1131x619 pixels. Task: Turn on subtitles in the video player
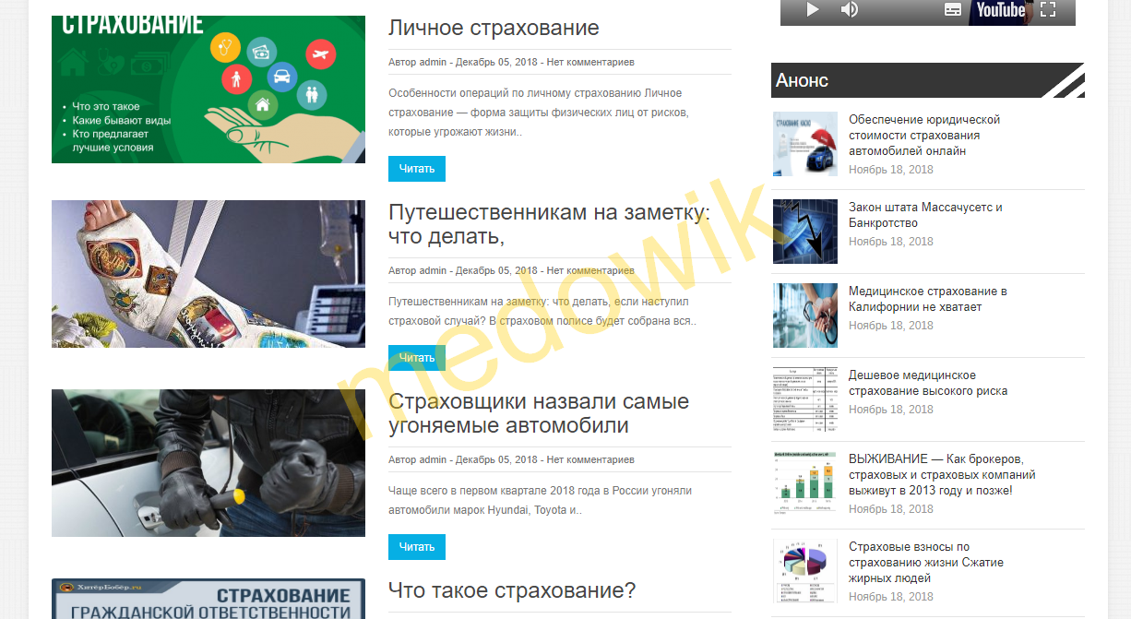point(953,10)
